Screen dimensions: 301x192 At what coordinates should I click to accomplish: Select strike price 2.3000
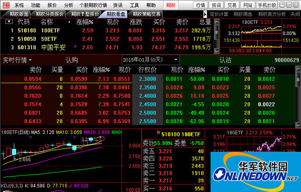pyautogui.click(x=148, y=79)
